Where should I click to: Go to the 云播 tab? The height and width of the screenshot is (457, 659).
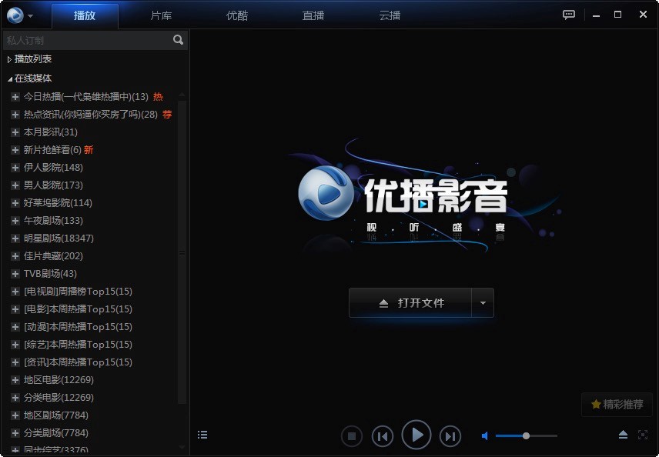pyautogui.click(x=390, y=15)
